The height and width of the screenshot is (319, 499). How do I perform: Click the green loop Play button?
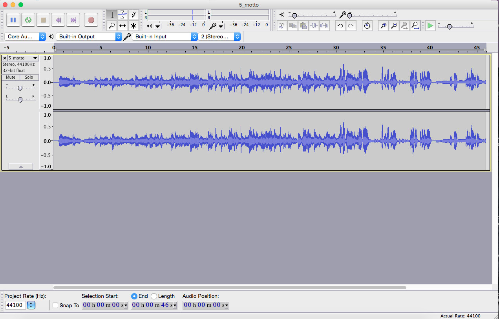(x=28, y=20)
